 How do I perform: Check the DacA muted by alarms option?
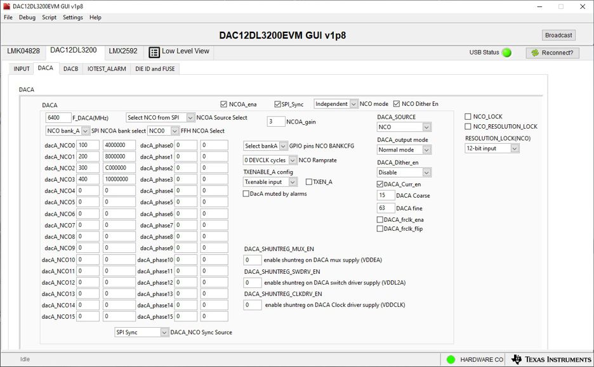(x=245, y=193)
